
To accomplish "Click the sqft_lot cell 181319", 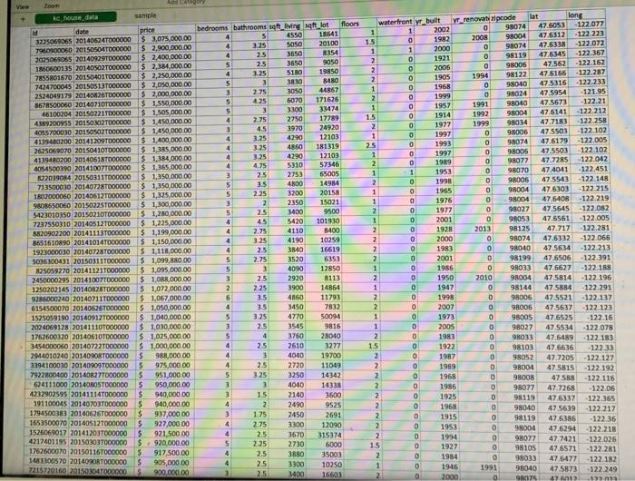I will [x=322, y=146].
